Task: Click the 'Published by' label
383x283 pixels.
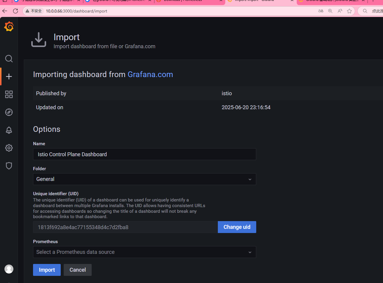Action: pos(51,93)
